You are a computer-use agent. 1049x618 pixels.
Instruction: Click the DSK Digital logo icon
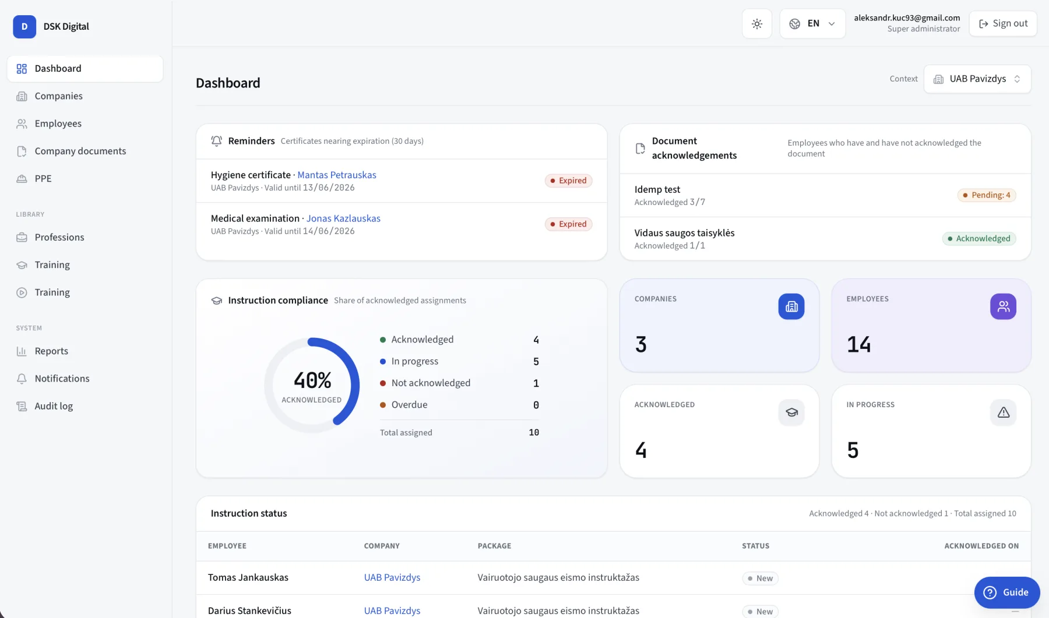24,27
